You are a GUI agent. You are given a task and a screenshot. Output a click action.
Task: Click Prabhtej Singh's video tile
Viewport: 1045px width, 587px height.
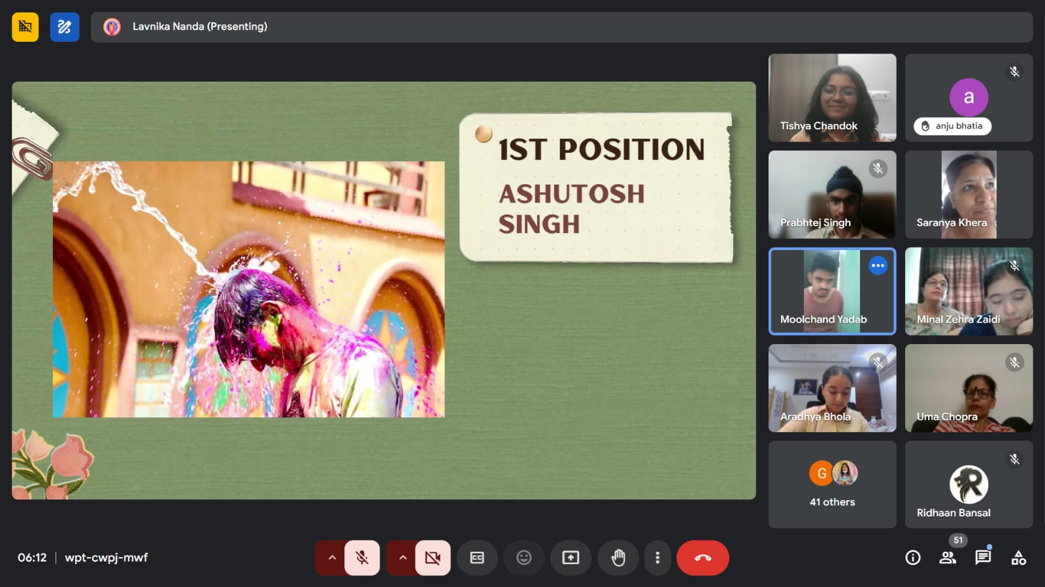click(x=832, y=195)
